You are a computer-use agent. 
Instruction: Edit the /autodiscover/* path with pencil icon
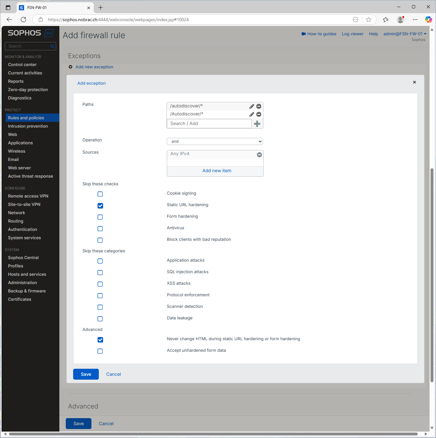(252, 106)
